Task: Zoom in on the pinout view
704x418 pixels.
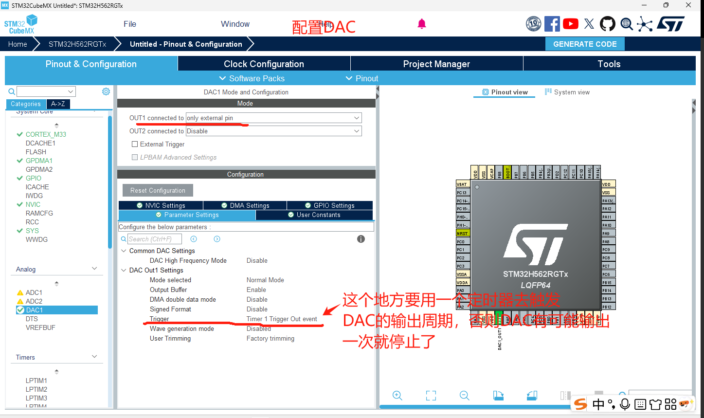Action: [x=397, y=396]
